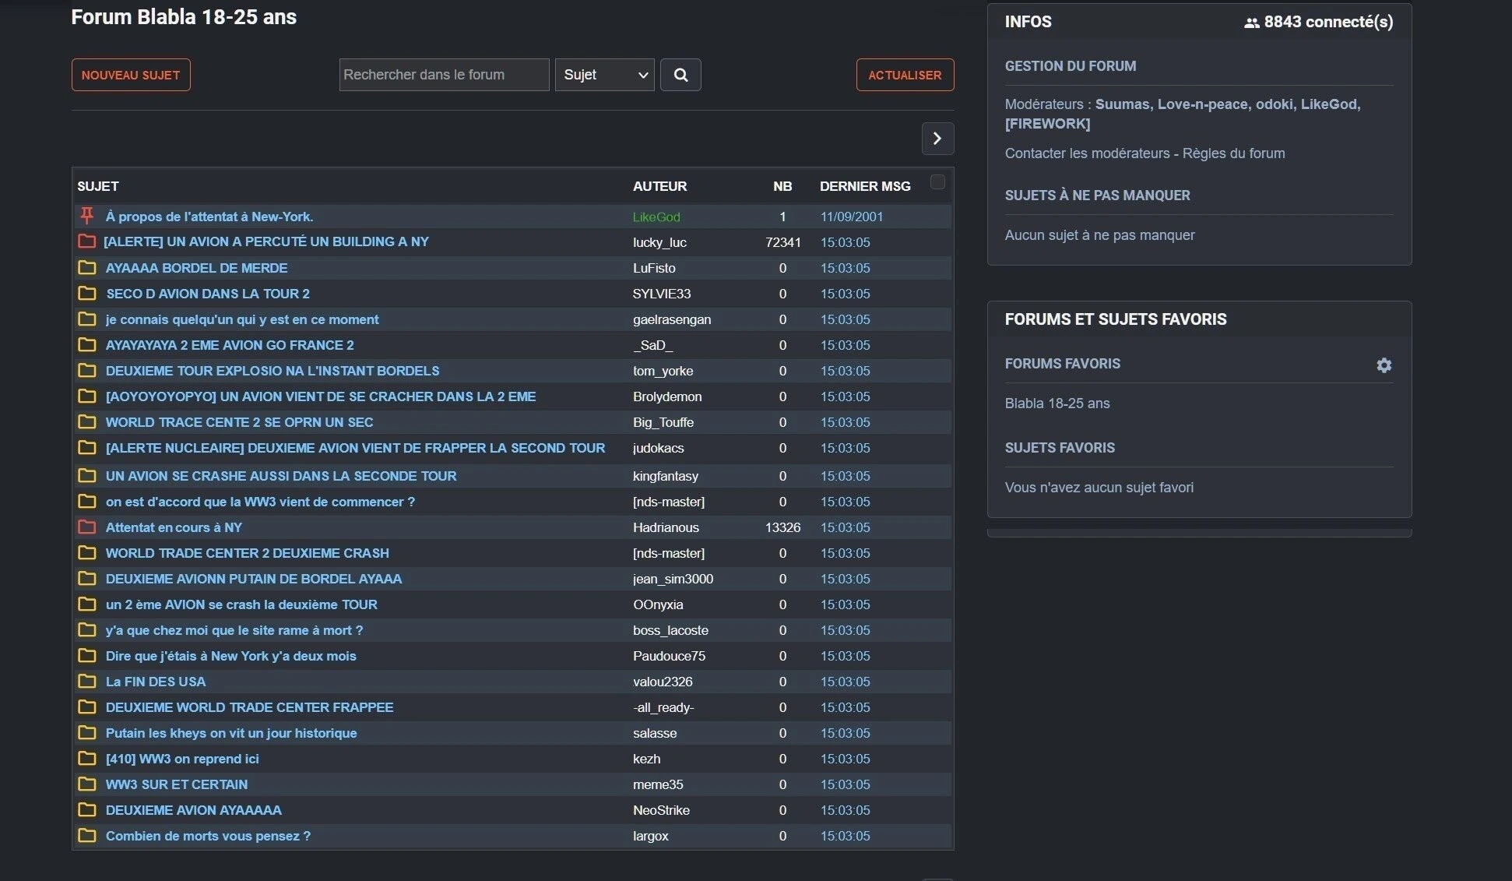
Task: Open the Sujet search-type dropdown
Action: pos(604,75)
